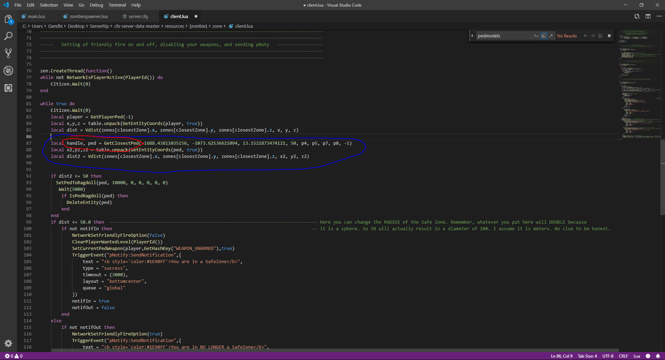
Task: Open the Search view in activity bar
Action: (8, 36)
